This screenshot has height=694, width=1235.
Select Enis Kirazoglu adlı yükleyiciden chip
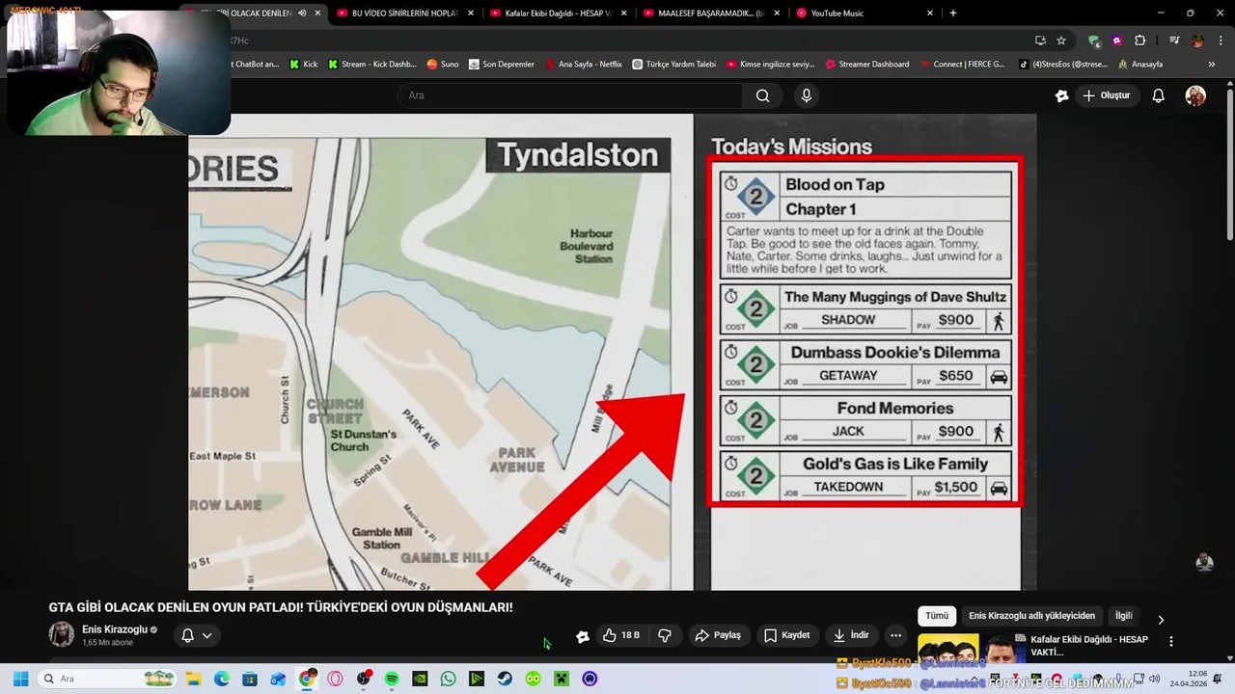click(x=1031, y=616)
